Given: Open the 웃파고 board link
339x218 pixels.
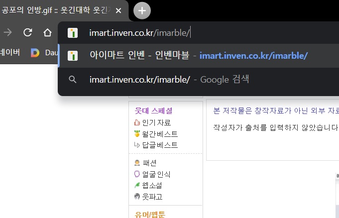Looking at the screenshot, I should point(152,197).
